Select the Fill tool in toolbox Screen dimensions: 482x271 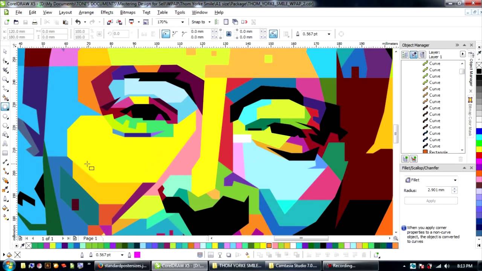point(5,208)
